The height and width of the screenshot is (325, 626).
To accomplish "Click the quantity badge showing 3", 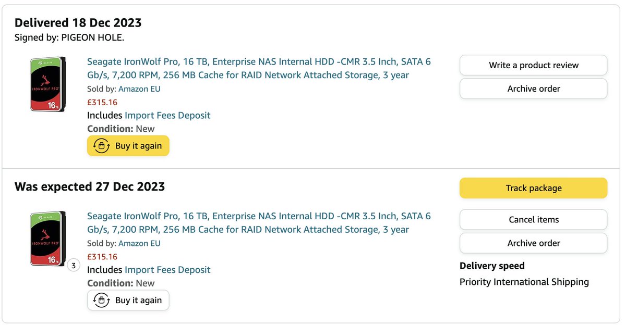I will (x=74, y=266).
